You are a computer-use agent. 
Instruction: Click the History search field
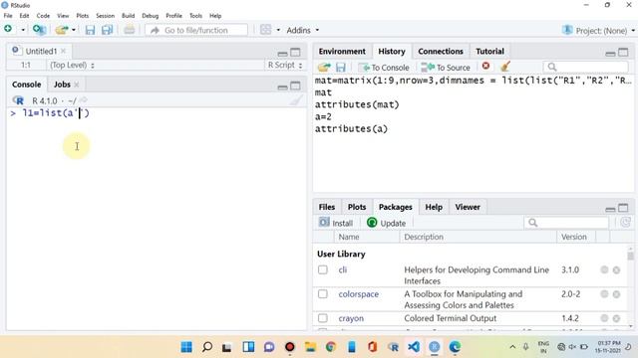[586, 67]
